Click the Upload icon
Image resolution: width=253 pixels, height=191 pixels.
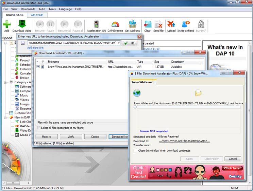(171, 24)
